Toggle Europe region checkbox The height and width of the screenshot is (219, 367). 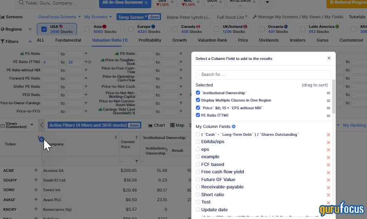[x=131, y=29]
